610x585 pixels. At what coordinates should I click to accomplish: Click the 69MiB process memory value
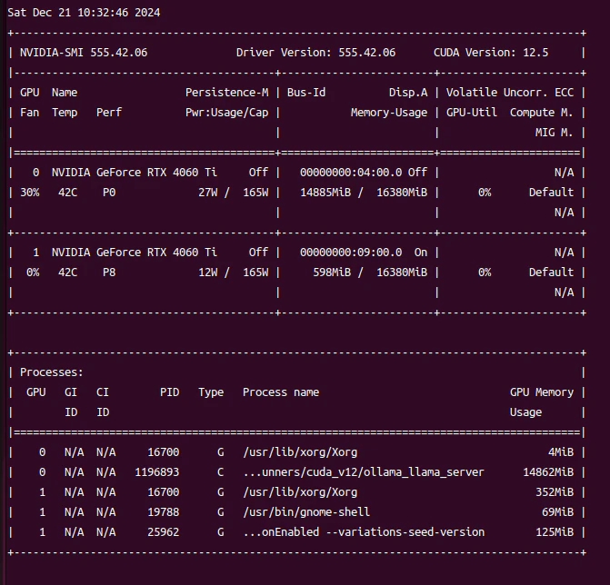coord(557,512)
